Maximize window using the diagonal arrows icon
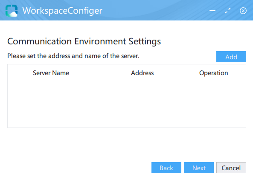Viewport: 253px width, 177px height. (x=228, y=11)
